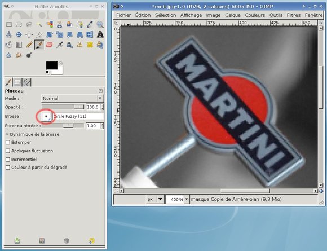Click the Opacité stepper arrows
Image resolution: width=327 pixels, height=251 pixels.
coord(102,107)
